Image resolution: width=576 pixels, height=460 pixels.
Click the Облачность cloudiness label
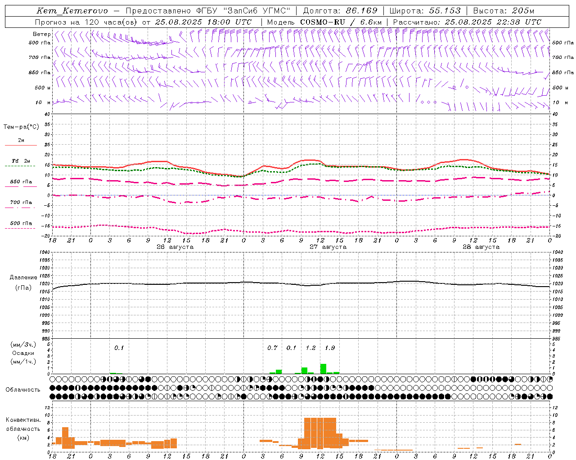[23, 389]
